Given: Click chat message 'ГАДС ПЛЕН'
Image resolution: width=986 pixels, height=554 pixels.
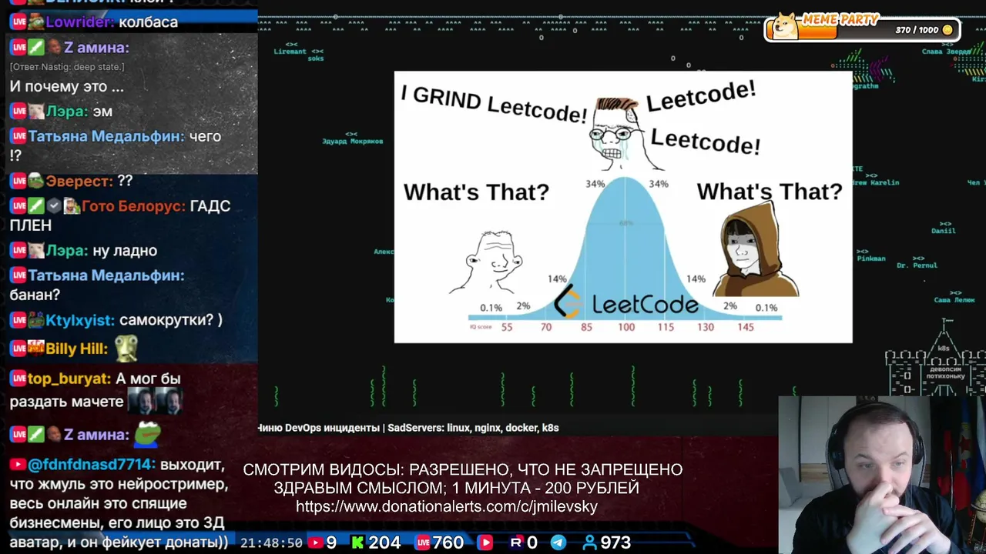Looking at the screenshot, I should (x=120, y=215).
